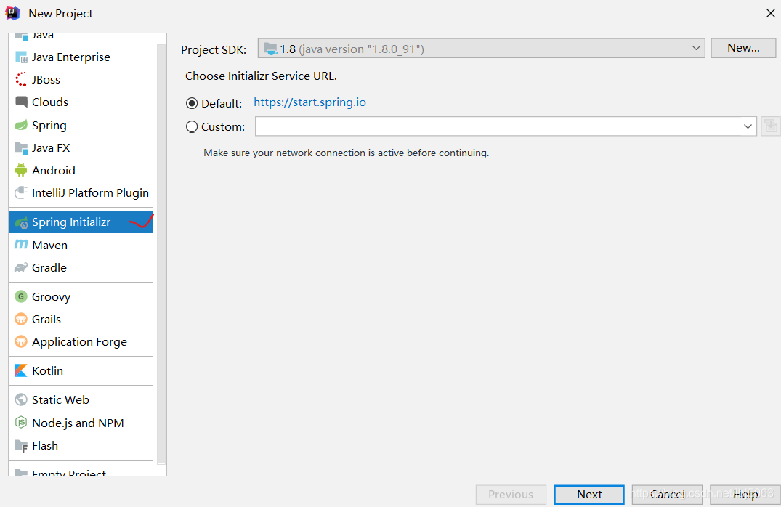The width and height of the screenshot is (781, 507).
Task: Pick Node.js and NPM project type
Action: click(x=81, y=423)
